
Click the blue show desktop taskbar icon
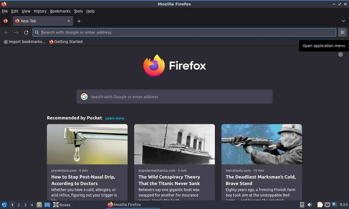point(47,205)
